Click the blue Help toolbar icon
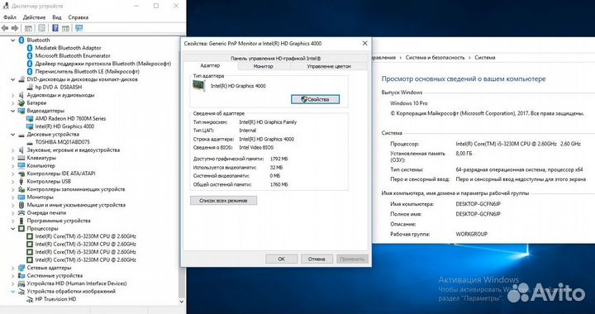The height and width of the screenshot is (314, 595). [x=55, y=28]
